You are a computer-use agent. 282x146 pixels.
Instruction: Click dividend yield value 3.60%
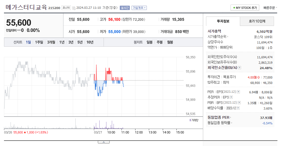click(x=268, y=108)
